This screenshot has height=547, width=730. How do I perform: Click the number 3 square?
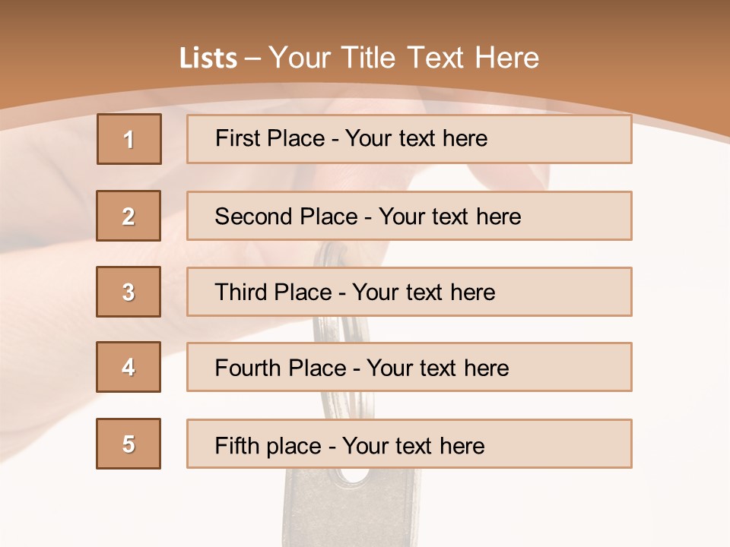[129, 292]
